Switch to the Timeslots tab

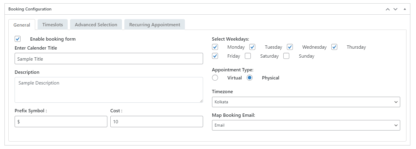click(52, 24)
